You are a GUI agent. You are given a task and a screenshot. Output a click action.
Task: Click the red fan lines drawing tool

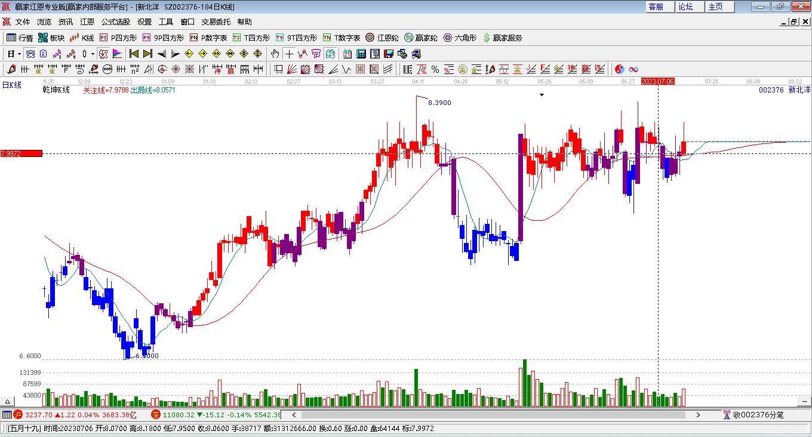coord(292,69)
